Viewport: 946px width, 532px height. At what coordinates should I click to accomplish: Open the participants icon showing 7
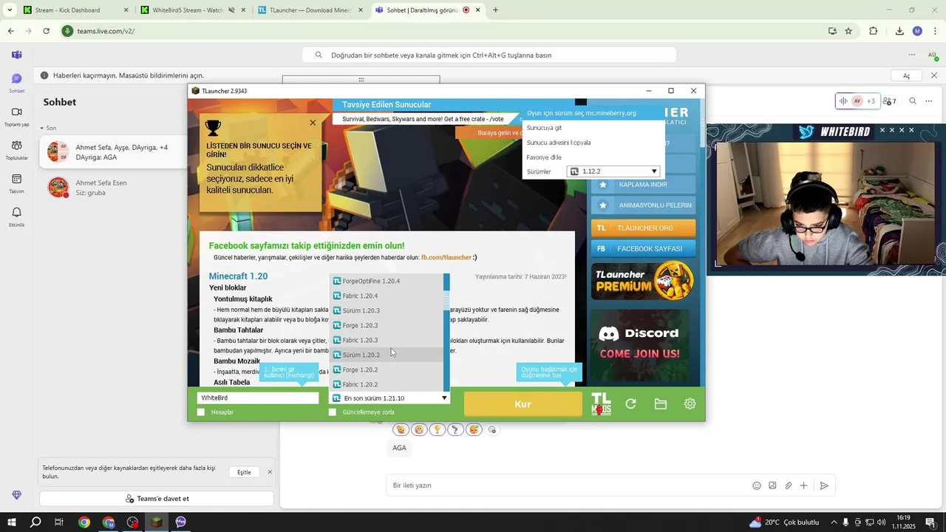click(x=890, y=101)
